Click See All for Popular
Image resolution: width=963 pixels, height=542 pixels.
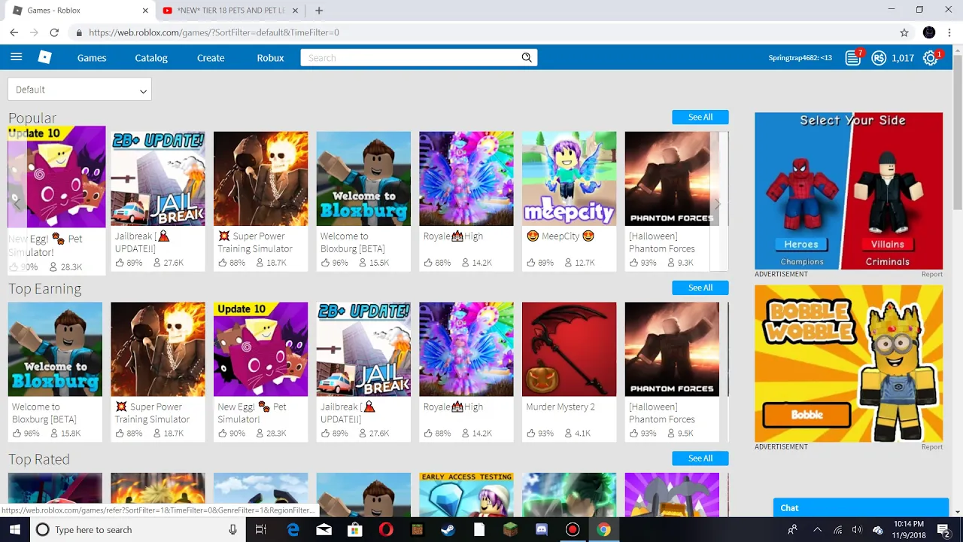click(700, 117)
